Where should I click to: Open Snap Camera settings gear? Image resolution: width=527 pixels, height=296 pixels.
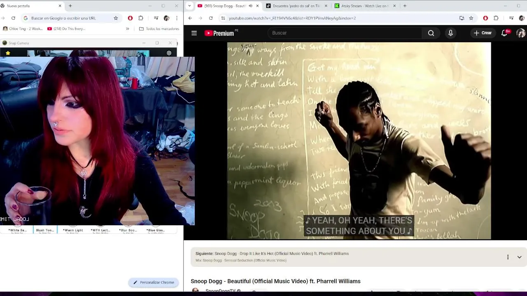point(169,53)
